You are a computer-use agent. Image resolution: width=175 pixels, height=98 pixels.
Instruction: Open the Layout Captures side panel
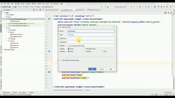(1, 84)
